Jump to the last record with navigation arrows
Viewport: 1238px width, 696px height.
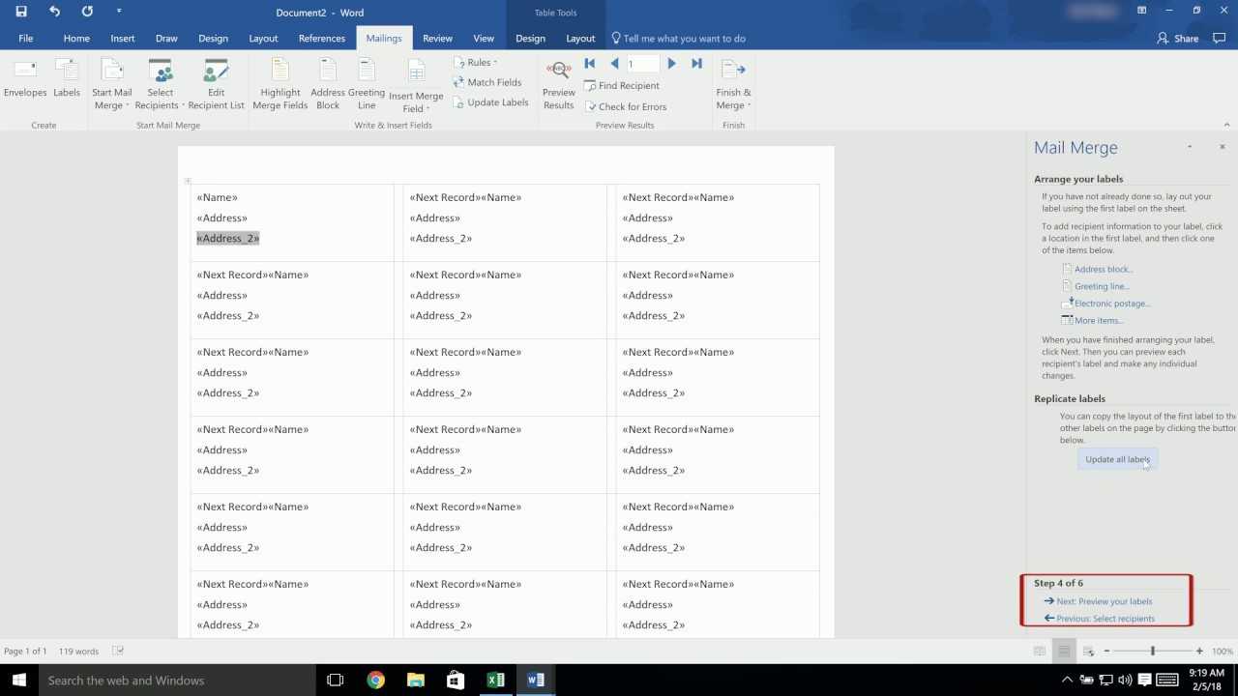[x=696, y=62]
